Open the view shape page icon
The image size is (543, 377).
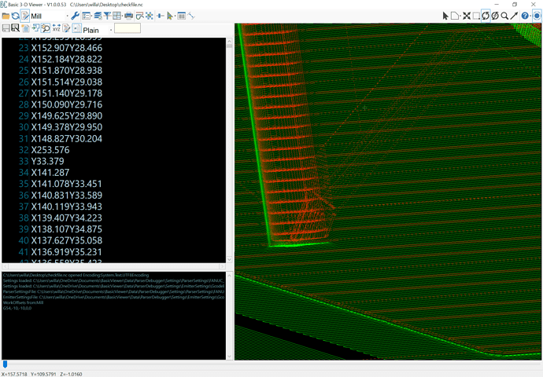point(454,16)
